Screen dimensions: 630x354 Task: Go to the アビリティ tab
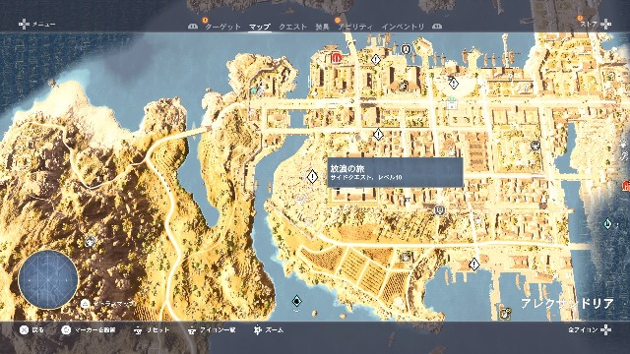[355, 27]
